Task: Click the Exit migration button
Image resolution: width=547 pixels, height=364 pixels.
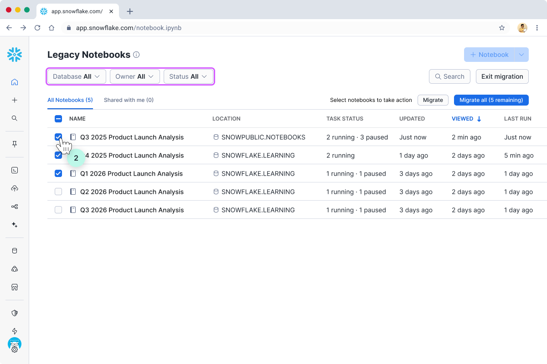Action: (502, 76)
